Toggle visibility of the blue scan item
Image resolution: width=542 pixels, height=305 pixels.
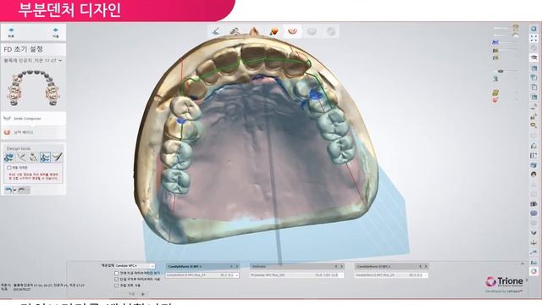[495, 42]
